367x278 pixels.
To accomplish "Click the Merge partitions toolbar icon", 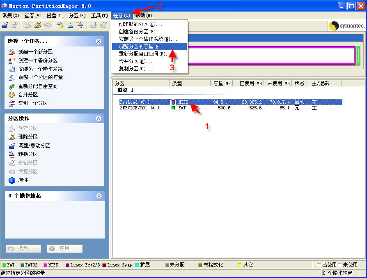I will coord(93,25).
